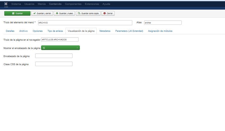The height and width of the screenshot is (131, 225).
Task: Open the Menús menu
Action: (x=42, y=4)
